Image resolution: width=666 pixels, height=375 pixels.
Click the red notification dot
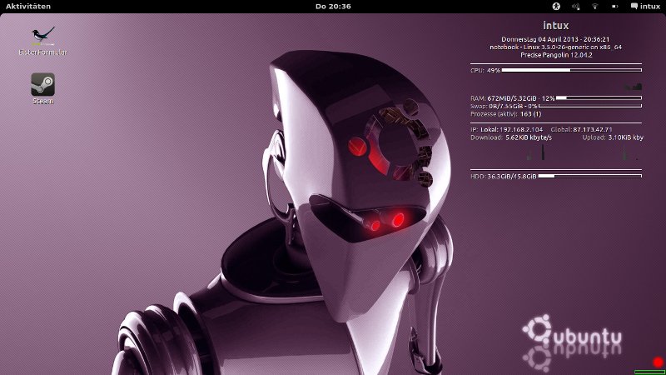[x=658, y=362]
